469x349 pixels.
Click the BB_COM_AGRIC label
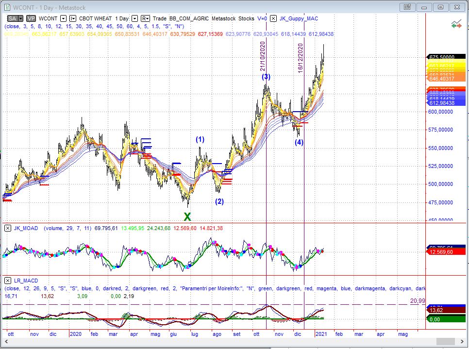pyautogui.click(x=189, y=18)
